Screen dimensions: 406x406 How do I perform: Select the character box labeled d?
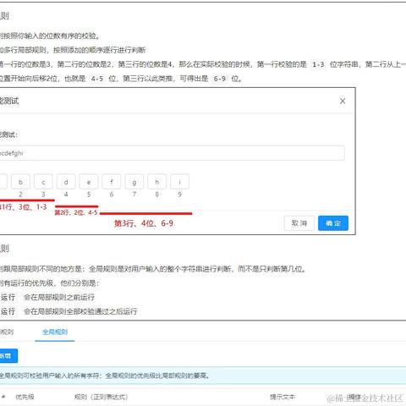point(66,182)
